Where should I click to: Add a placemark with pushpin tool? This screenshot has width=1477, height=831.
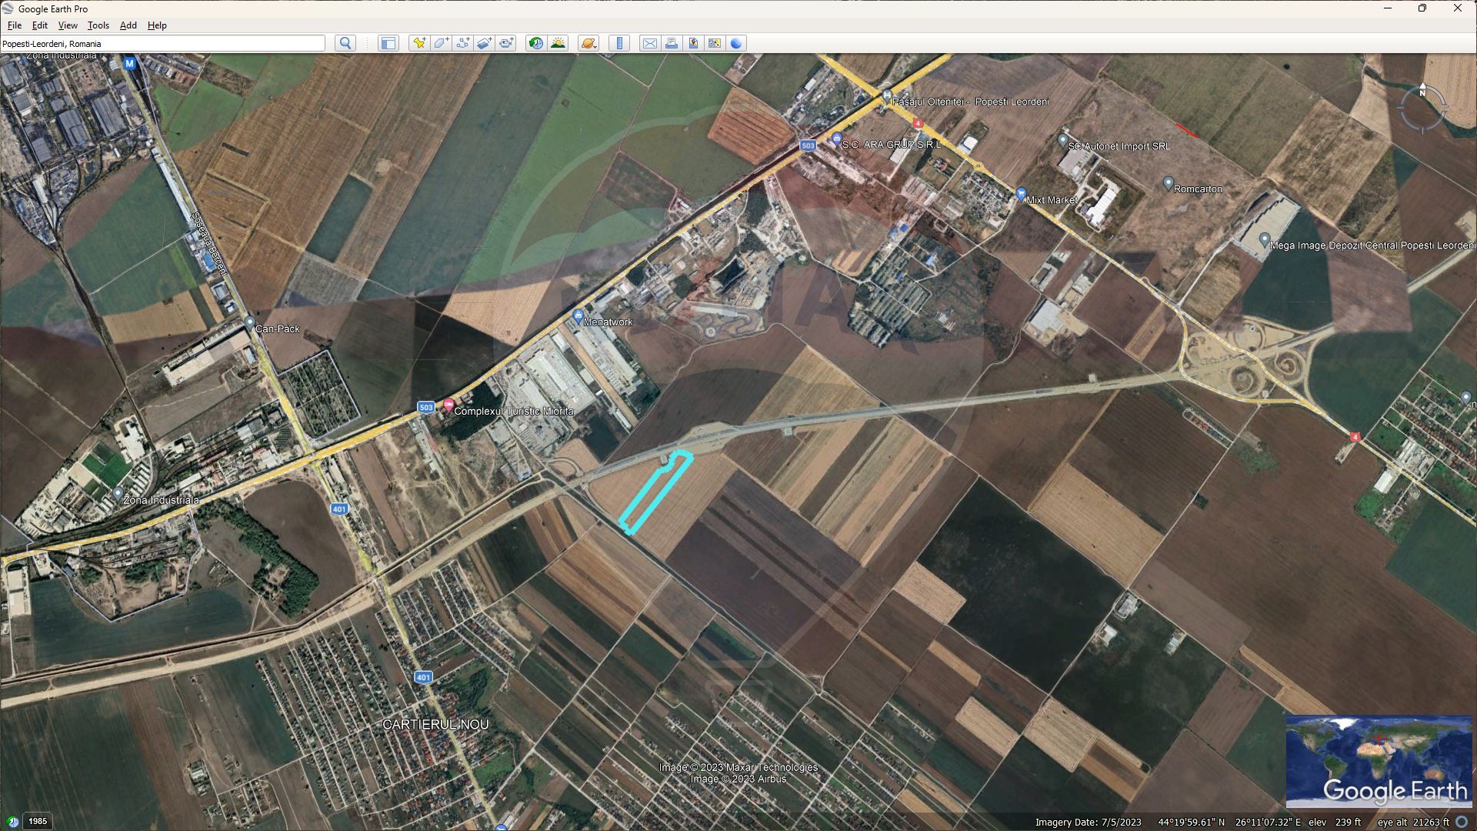click(x=419, y=43)
